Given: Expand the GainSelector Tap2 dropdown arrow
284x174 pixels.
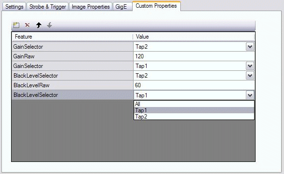Looking at the screenshot, I should click(250, 47).
